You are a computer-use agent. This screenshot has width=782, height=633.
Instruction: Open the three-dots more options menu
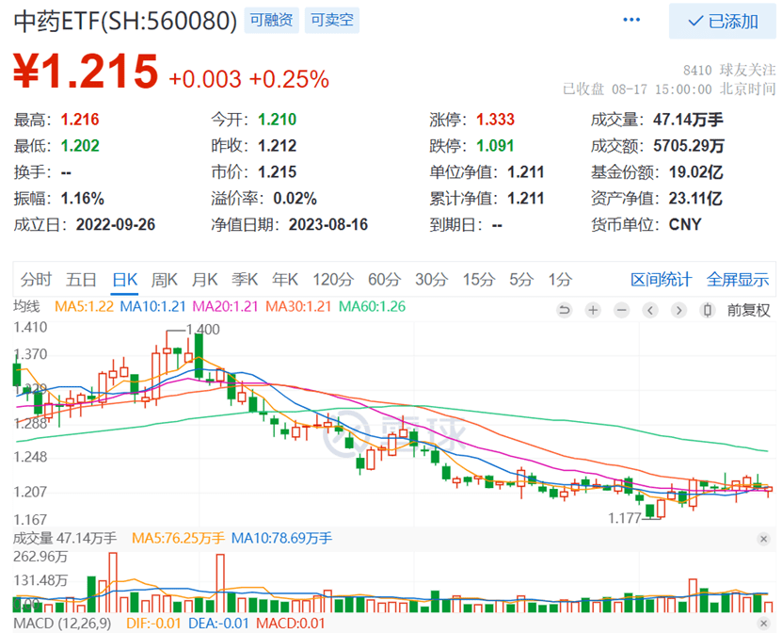pos(631,21)
